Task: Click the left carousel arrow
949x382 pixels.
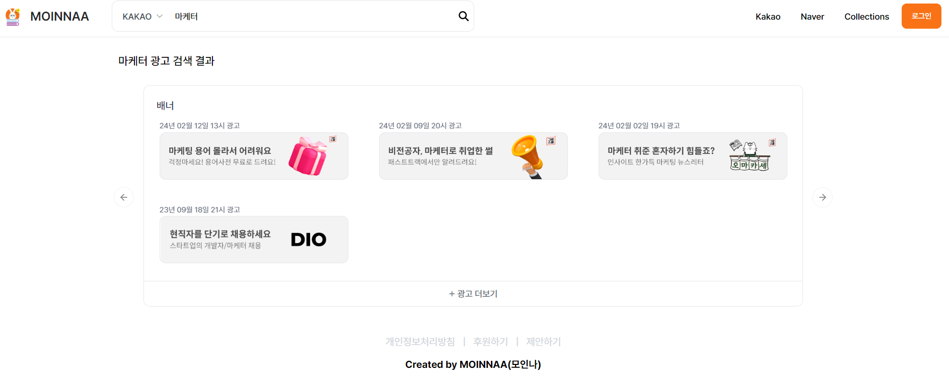Action: (x=123, y=197)
